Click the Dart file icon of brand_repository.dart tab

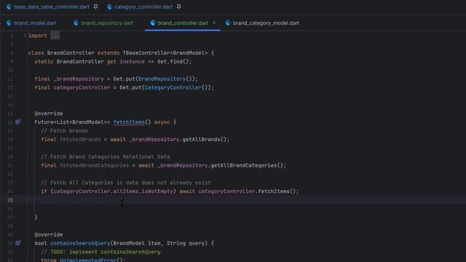[x=76, y=23]
